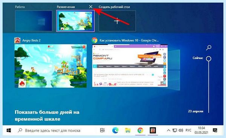
Task: Toggle the Task View taskbar button
Action: pyautogui.click(x=102, y=130)
